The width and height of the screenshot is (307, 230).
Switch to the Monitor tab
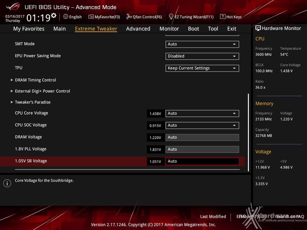pyautogui.click(x=169, y=29)
